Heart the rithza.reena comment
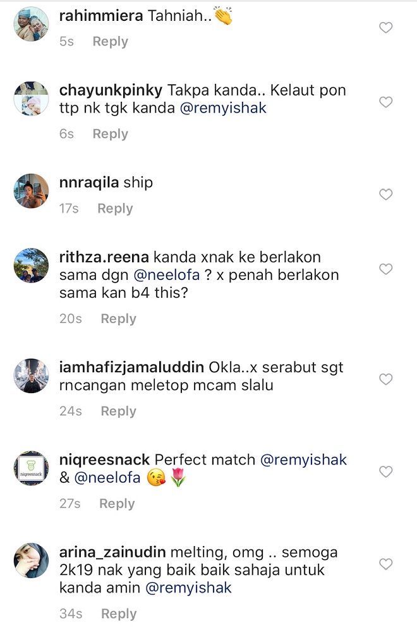The height and width of the screenshot is (632, 417). 385,269
